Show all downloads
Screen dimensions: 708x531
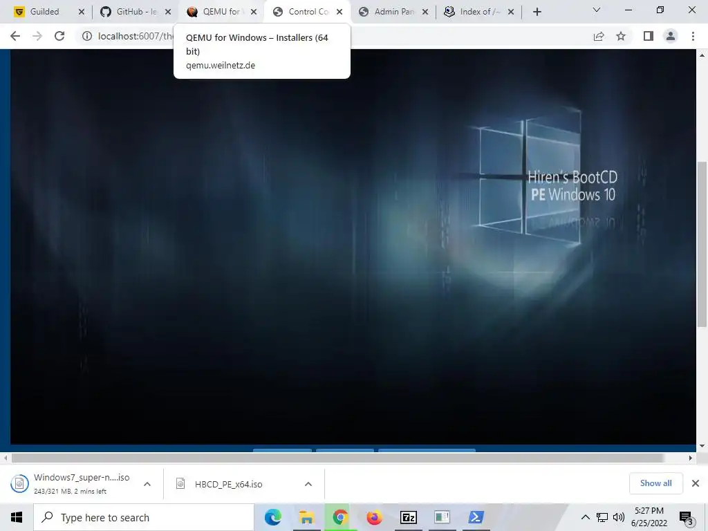point(655,483)
